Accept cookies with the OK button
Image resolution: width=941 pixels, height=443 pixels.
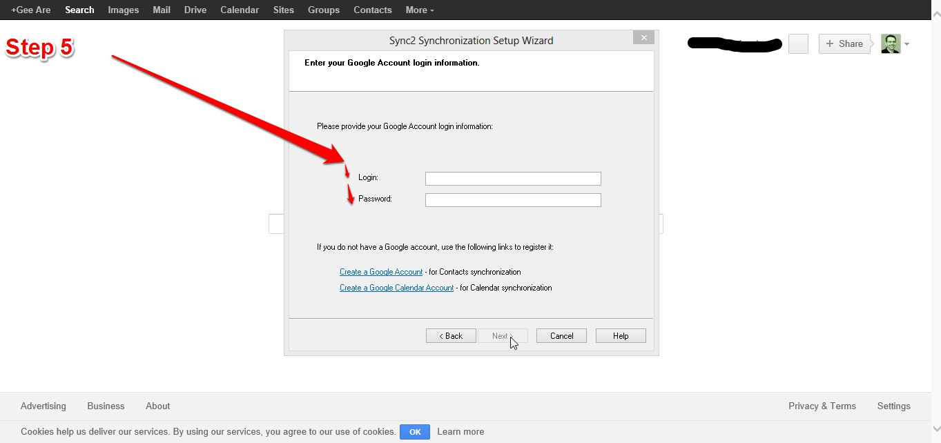(415, 432)
